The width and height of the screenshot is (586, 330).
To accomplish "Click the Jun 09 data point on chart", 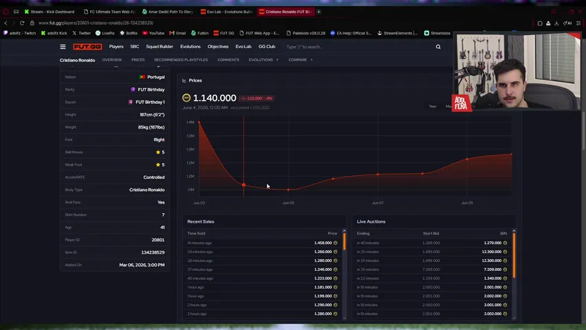I will 467,159.
